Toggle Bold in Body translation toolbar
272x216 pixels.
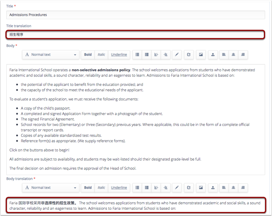pyautogui.click(x=88, y=188)
